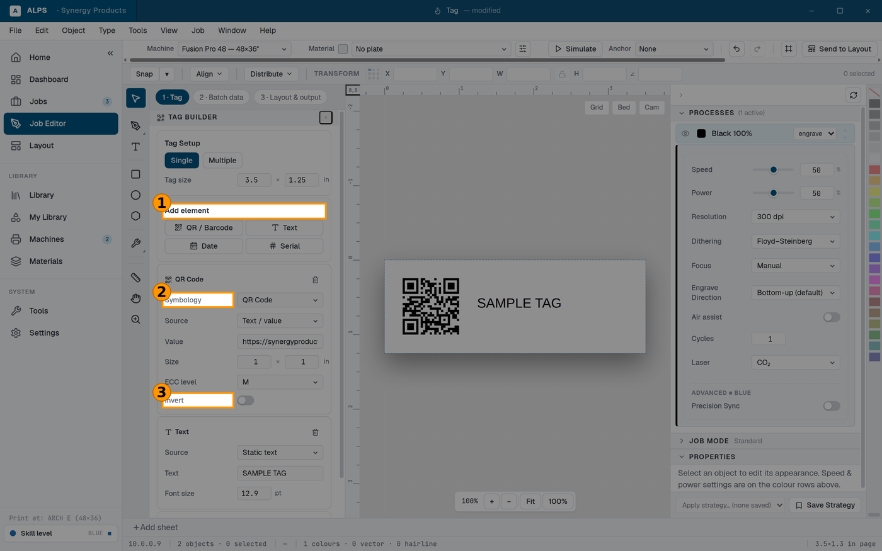Open the Resolution 300 dpi dropdown
Screen dimensions: 882x551
(x=796, y=217)
